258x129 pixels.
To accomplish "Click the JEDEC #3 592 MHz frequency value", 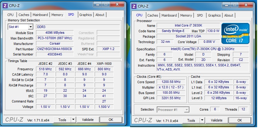I will coord(65,69).
